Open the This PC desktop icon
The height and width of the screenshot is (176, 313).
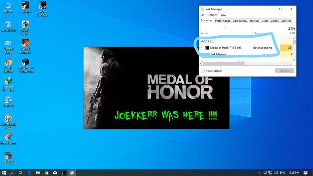8,7
